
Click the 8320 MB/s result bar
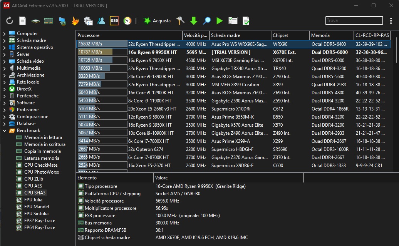(102, 76)
